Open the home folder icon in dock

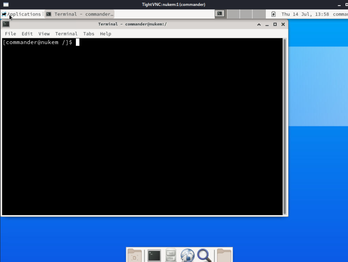[224, 255]
